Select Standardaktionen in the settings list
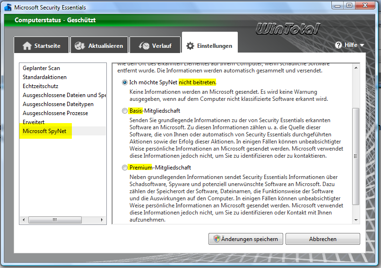 tap(44, 77)
